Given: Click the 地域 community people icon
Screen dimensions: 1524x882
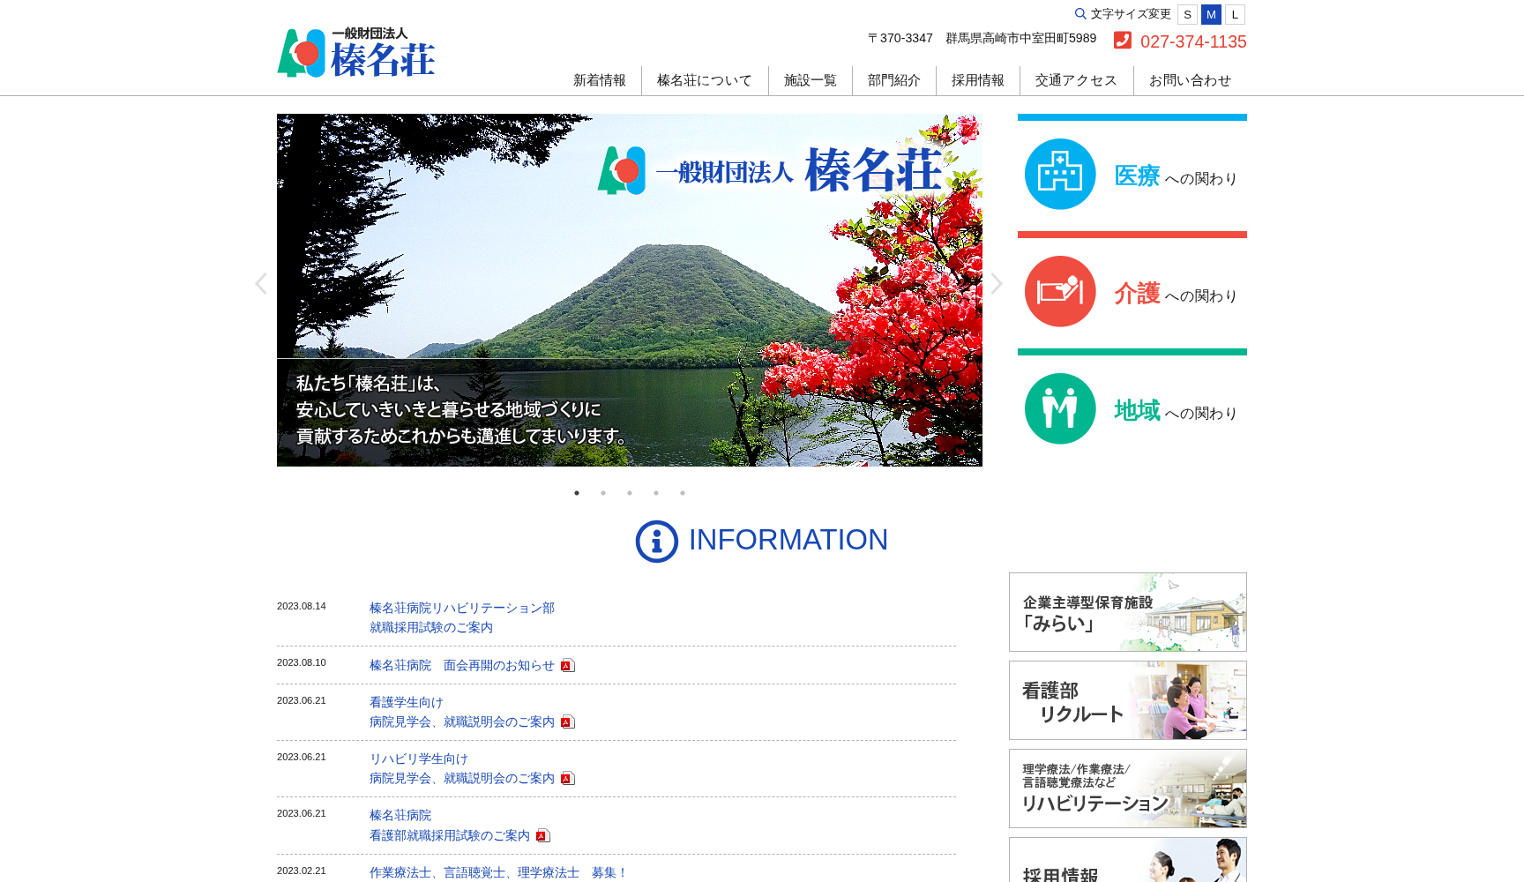Looking at the screenshot, I should (1060, 408).
